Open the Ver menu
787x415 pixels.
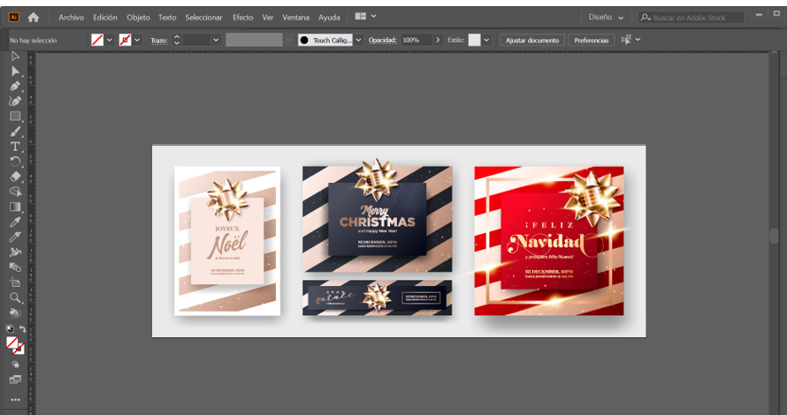(x=268, y=17)
